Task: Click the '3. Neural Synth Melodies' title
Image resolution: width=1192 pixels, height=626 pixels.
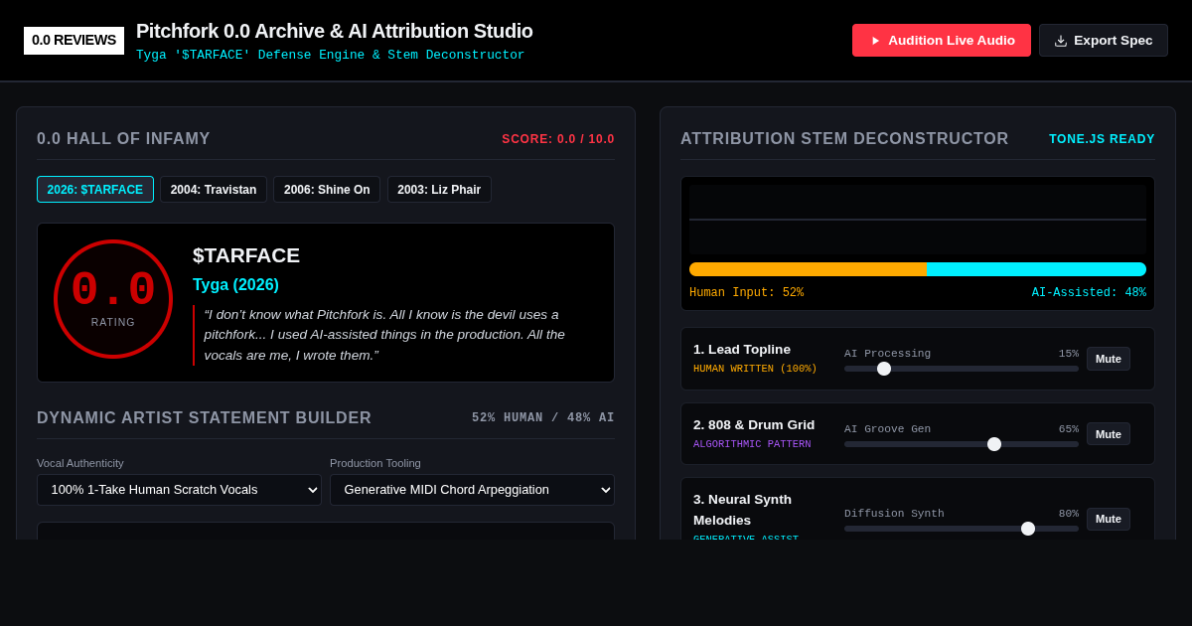Action: (x=742, y=510)
